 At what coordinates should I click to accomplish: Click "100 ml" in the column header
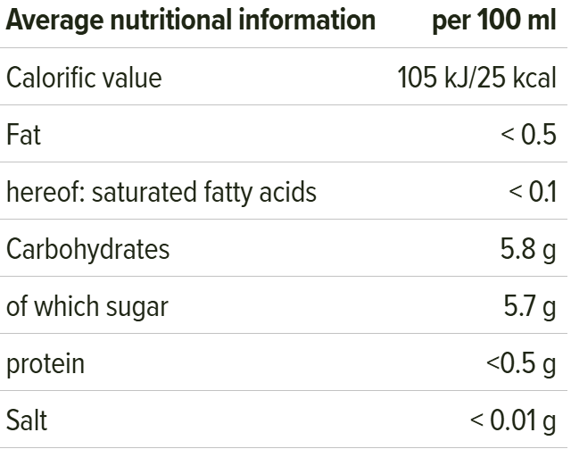pos(512,21)
